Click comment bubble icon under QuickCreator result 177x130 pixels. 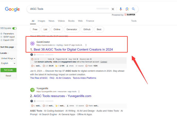tap(32, 55)
